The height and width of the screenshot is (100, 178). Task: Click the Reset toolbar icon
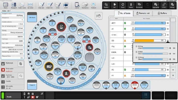pyautogui.click(x=123, y=5)
